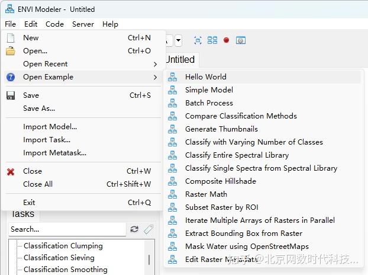Click the fit-to-window zoom toolbar icon
The height and width of the screenshot is (275, 368).
[x=198, y=40]
